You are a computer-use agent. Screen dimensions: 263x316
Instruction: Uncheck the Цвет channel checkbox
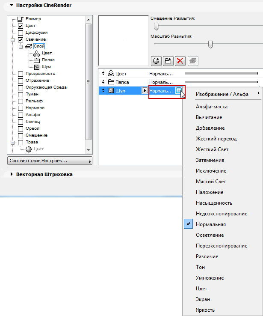tap(21, 26)
